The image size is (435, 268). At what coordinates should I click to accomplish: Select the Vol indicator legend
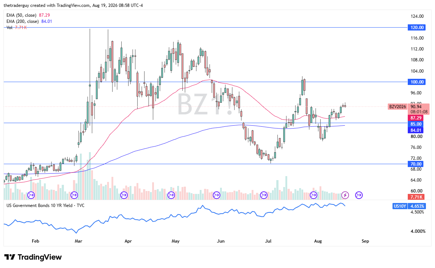[x=17, y=28]
